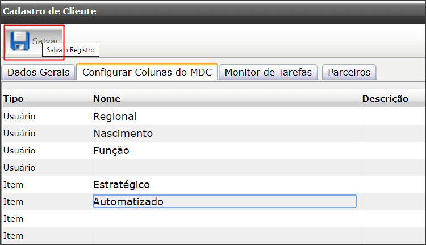Click the Descrição cell in the Regional row

pos(394,117)
